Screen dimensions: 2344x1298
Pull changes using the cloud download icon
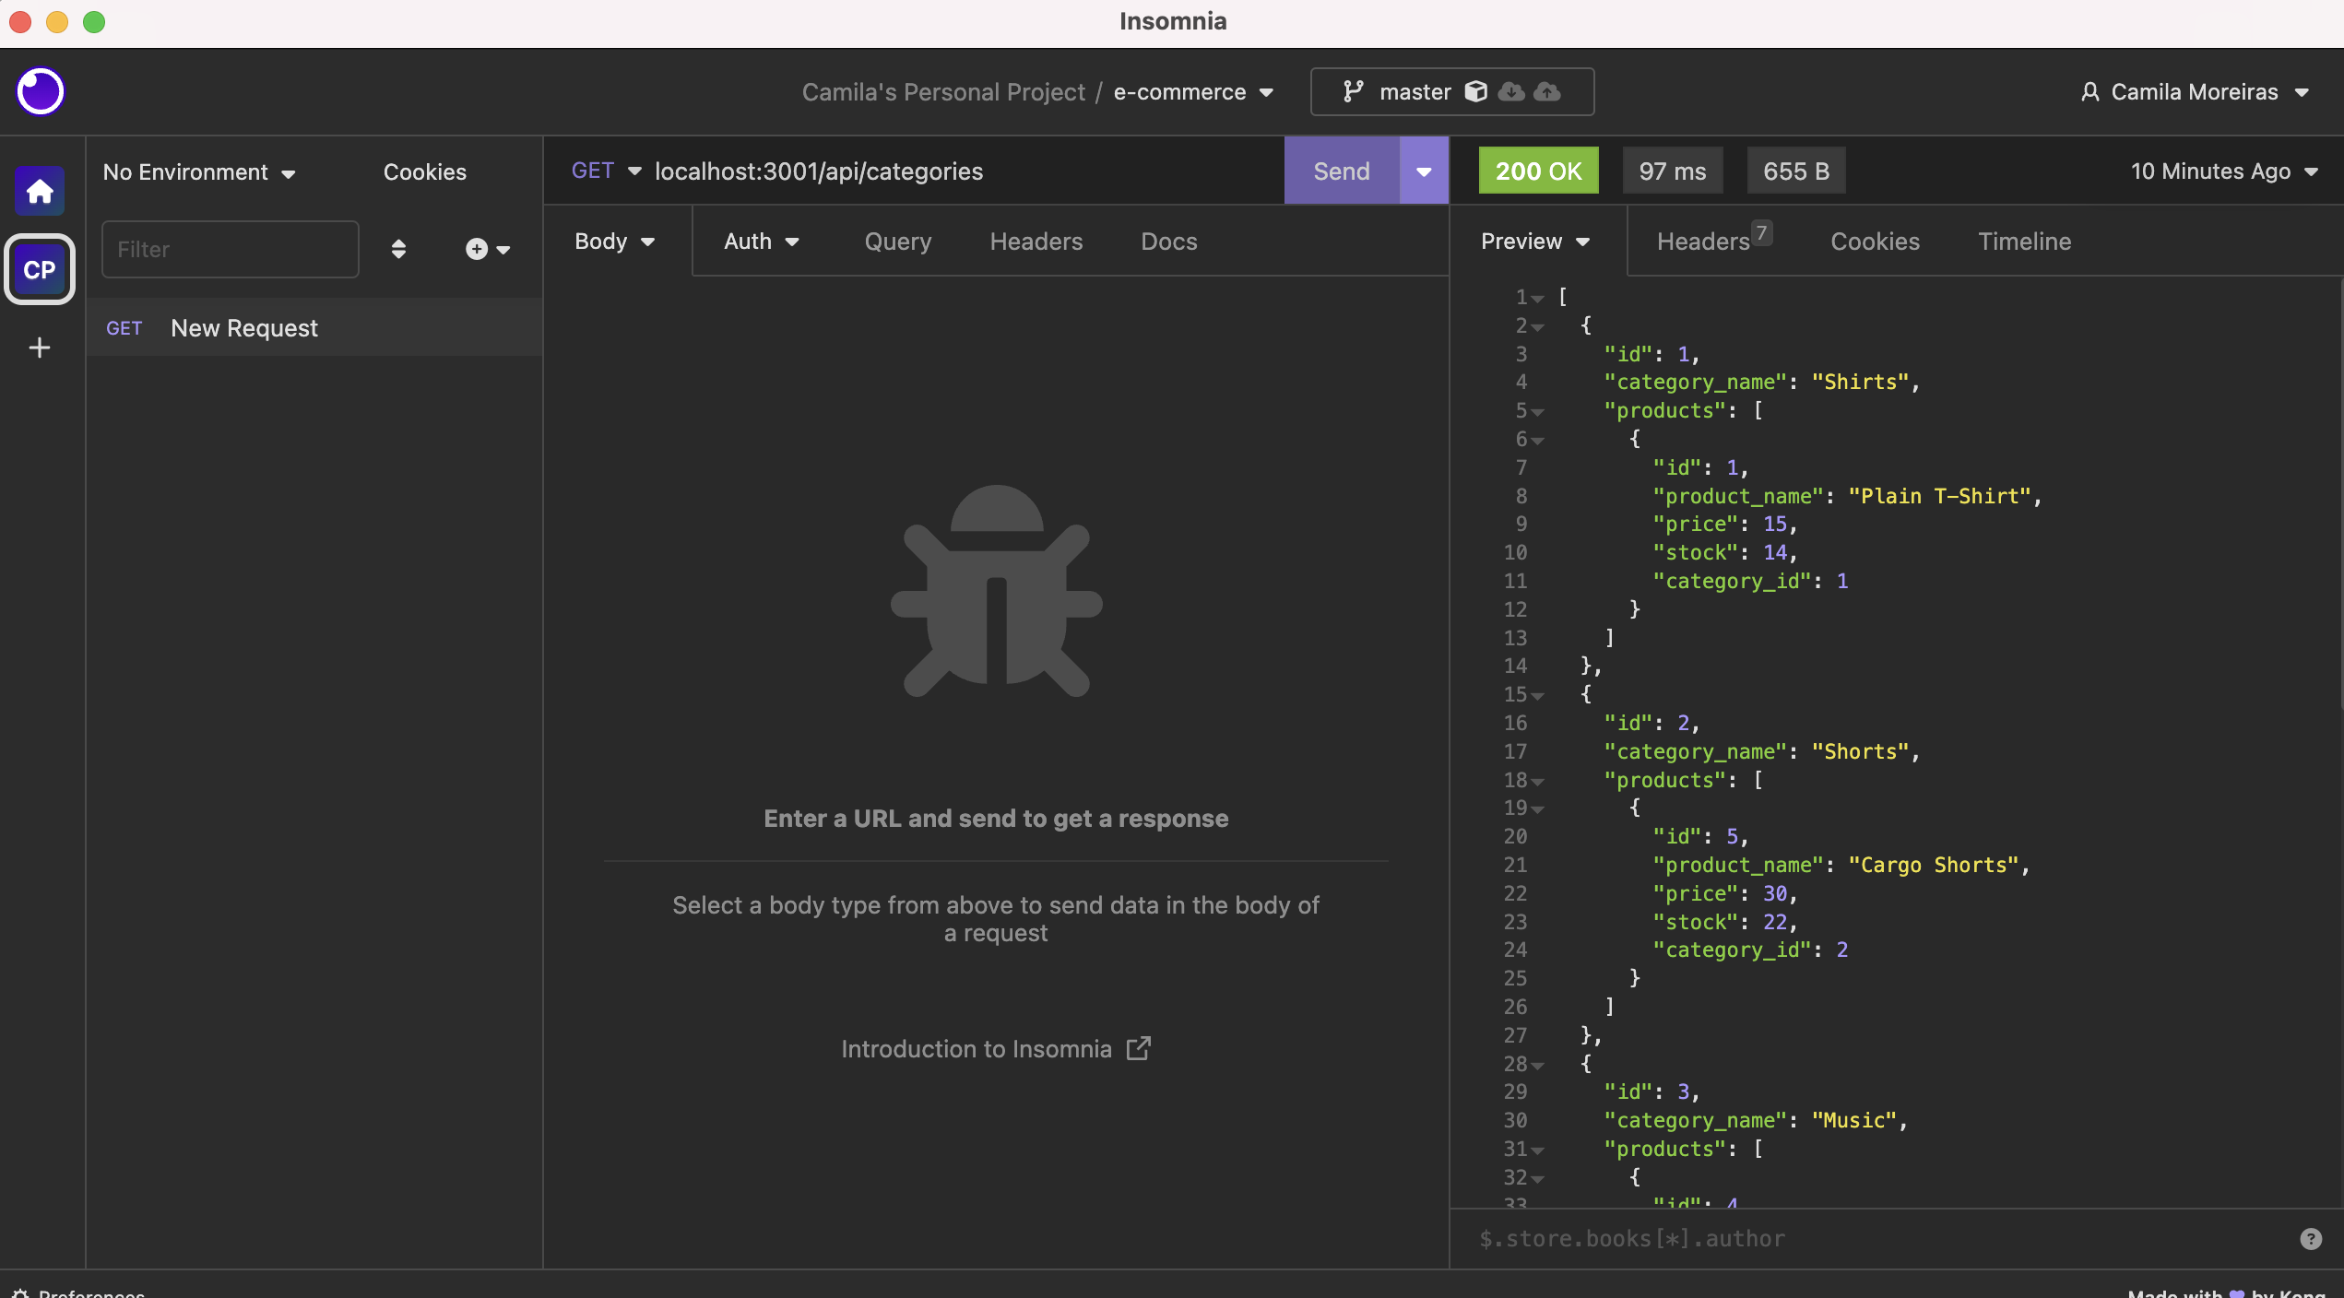click(1511, 91)
